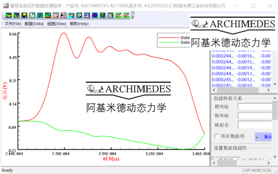Click the 纵坐标 input field

(255, 115)
